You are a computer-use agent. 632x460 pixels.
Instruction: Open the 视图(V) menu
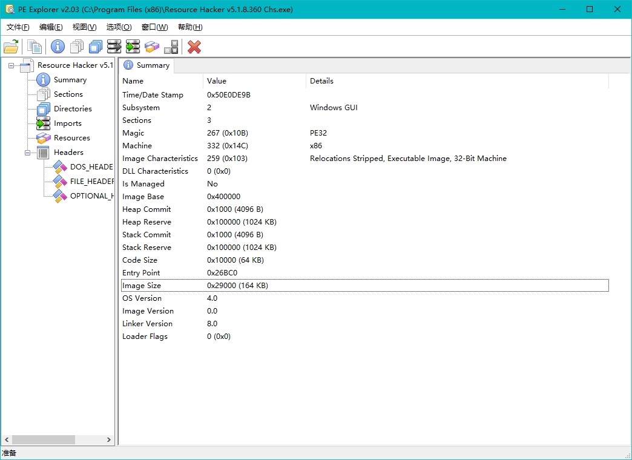[84, 27]
